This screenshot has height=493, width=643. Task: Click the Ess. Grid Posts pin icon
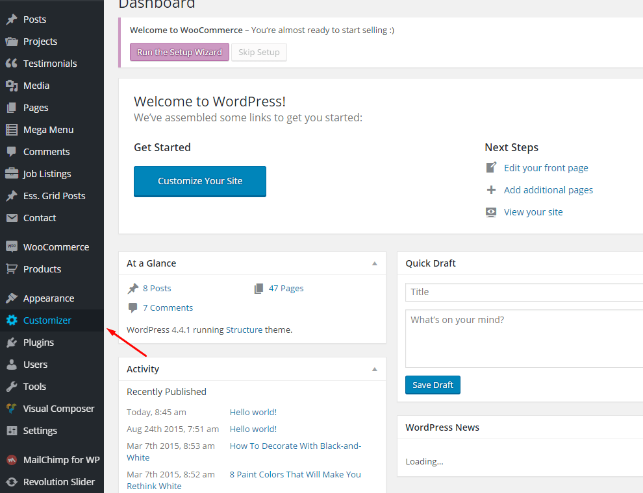point(12,196)
